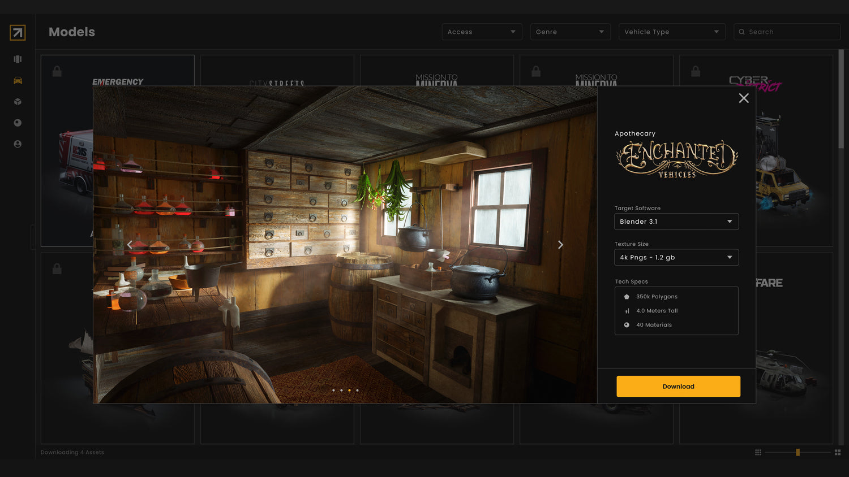Open Texture Size 4k Pngs dropdown

tap(676, 257)
